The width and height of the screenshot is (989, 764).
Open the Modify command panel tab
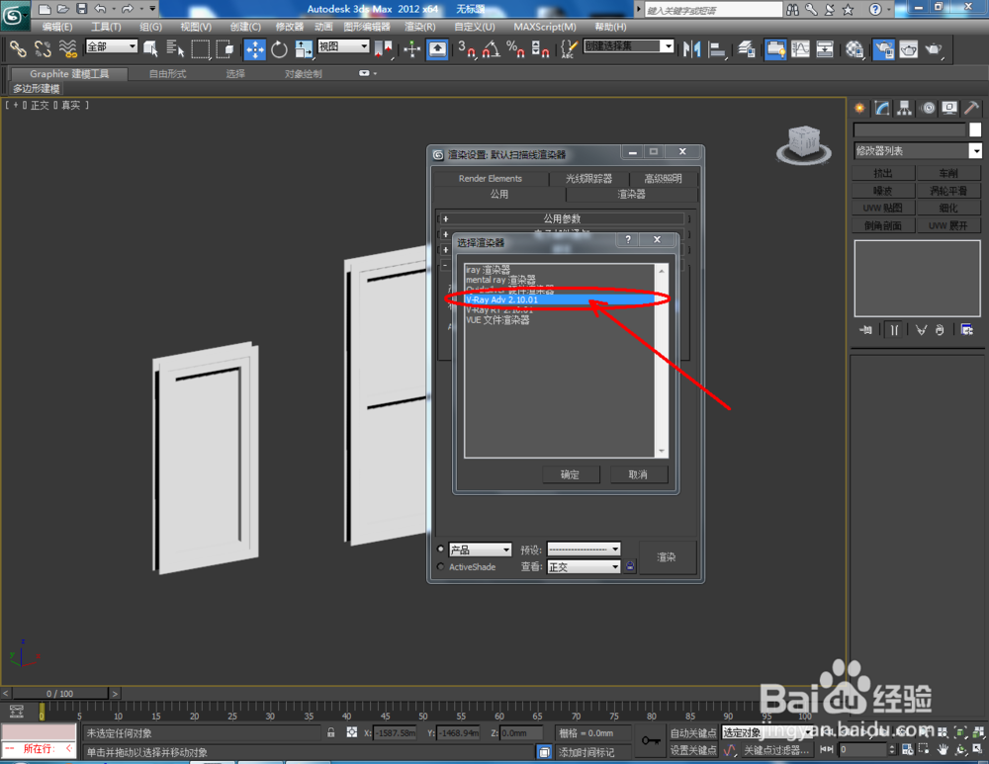point(882,108)
